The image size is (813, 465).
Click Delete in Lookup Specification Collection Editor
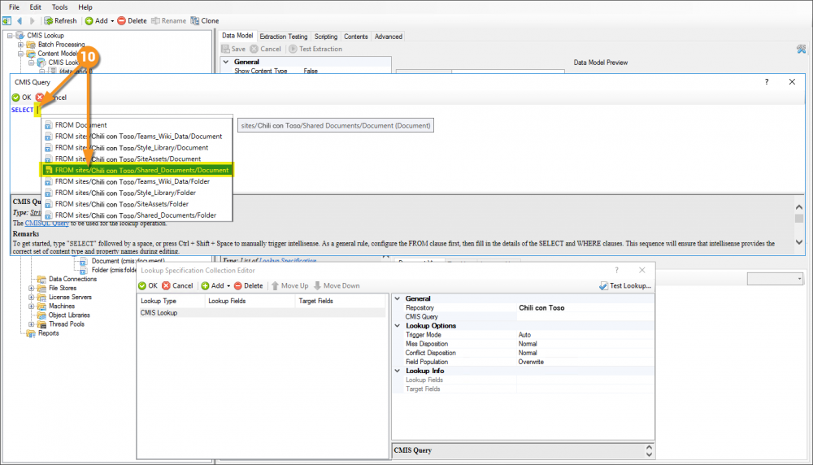(248, 285)
